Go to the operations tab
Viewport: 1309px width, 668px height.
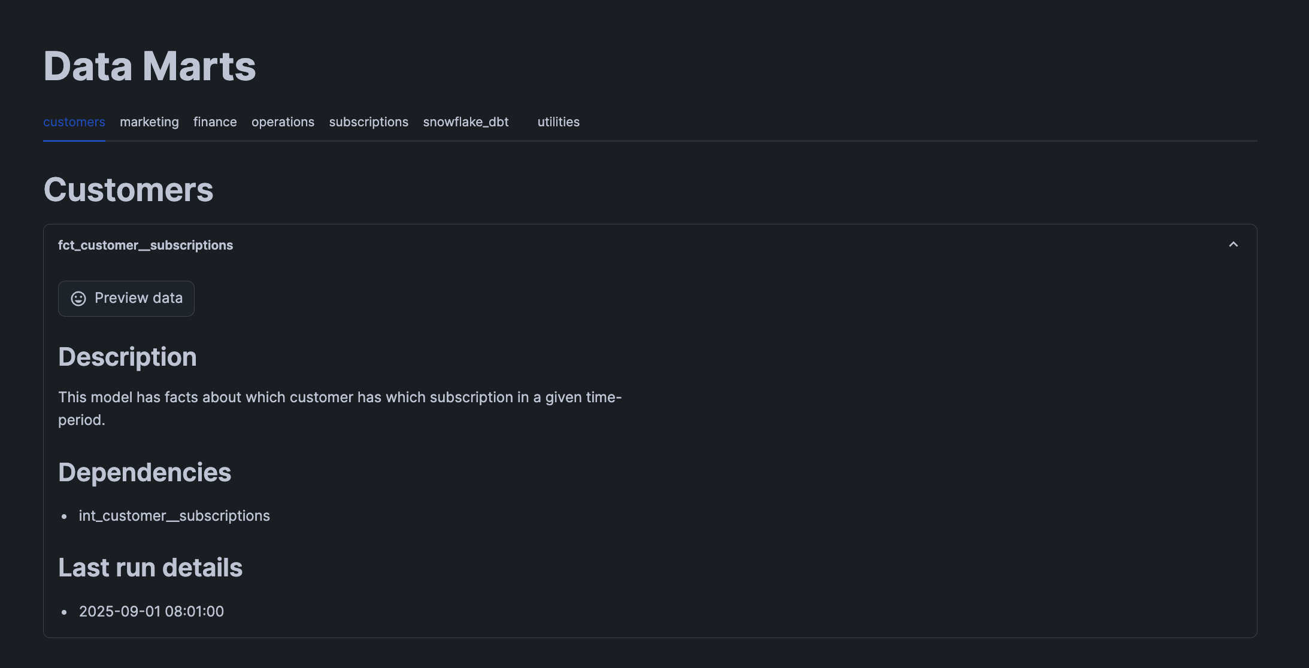pyautogui.click(x=283, y=122)
